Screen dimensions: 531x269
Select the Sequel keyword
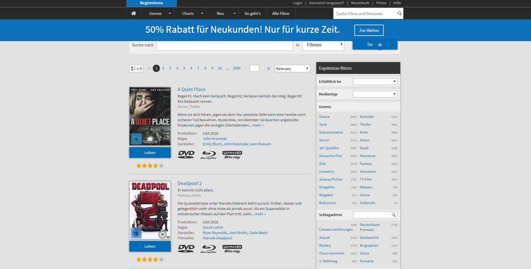tap(324, 238)
